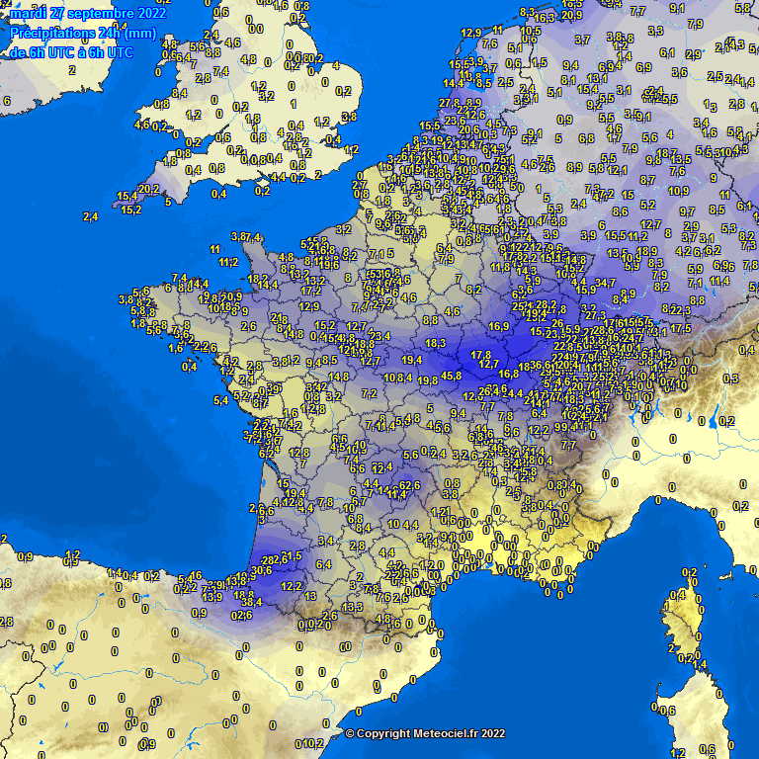Select the 45,8 mm rainfall value
Viewport: 759px width, 759px height.
[452, 376]
